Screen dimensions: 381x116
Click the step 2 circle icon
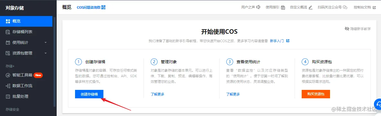[x=154, y=62]
